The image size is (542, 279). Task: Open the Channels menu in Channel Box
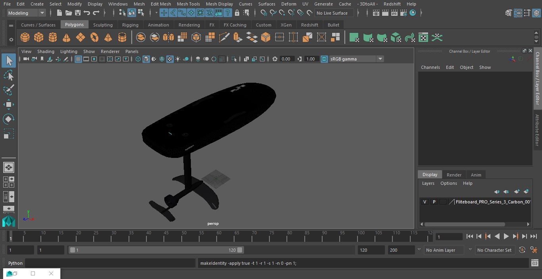430,67
